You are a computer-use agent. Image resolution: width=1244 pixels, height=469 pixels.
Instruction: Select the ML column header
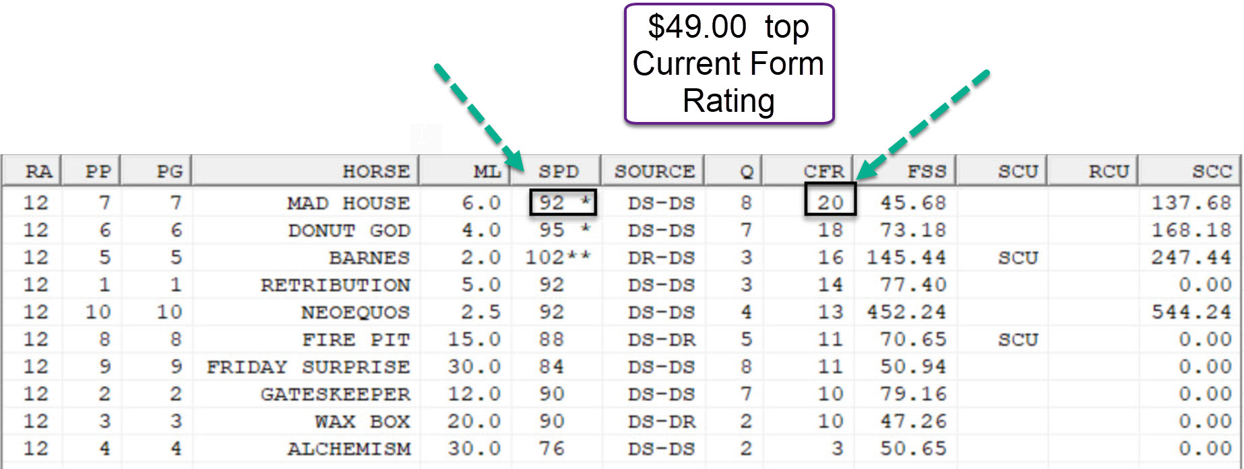pos(487,171)
